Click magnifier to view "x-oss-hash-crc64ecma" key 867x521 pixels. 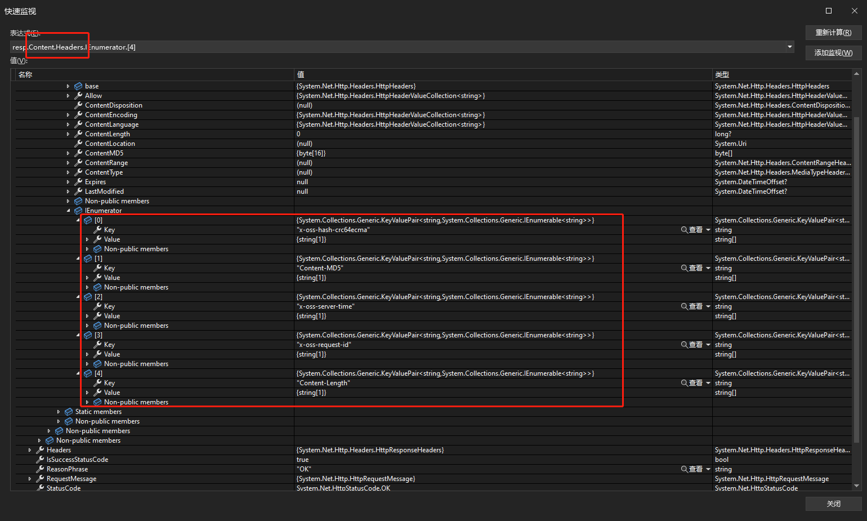click(689, 229)
